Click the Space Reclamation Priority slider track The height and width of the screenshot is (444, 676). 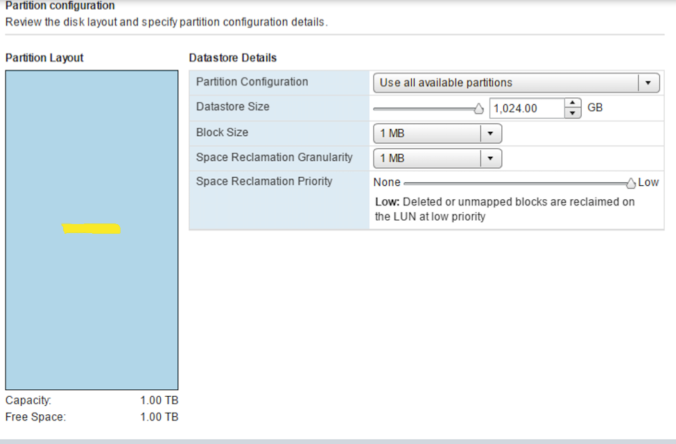point(513,183)
